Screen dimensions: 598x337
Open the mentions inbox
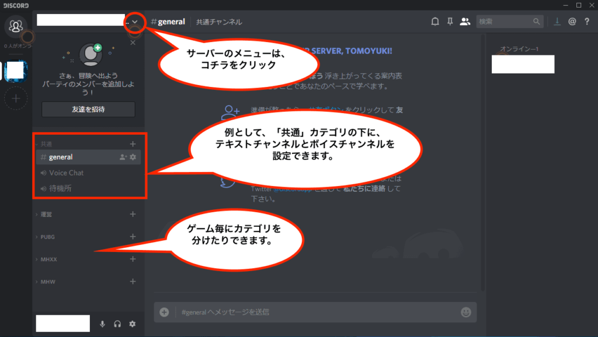(572, 22)
